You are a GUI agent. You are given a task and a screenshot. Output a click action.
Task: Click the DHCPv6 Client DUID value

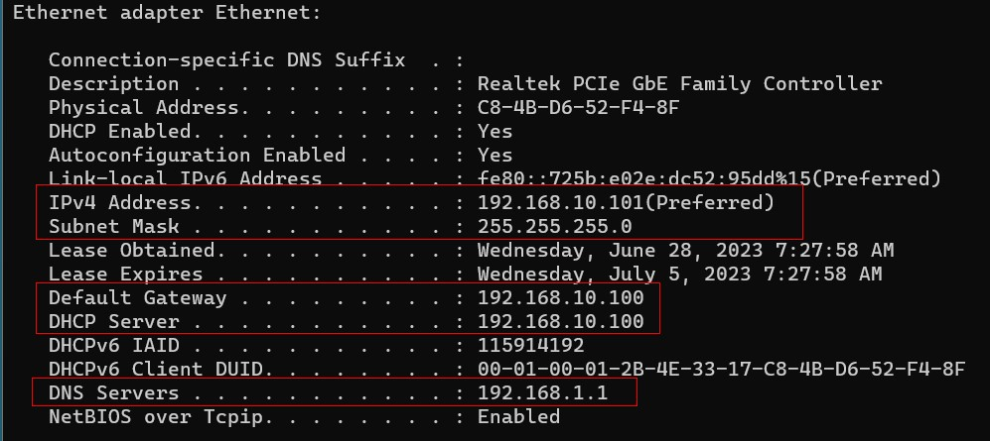pyautogui.click(x=721, y=369)
